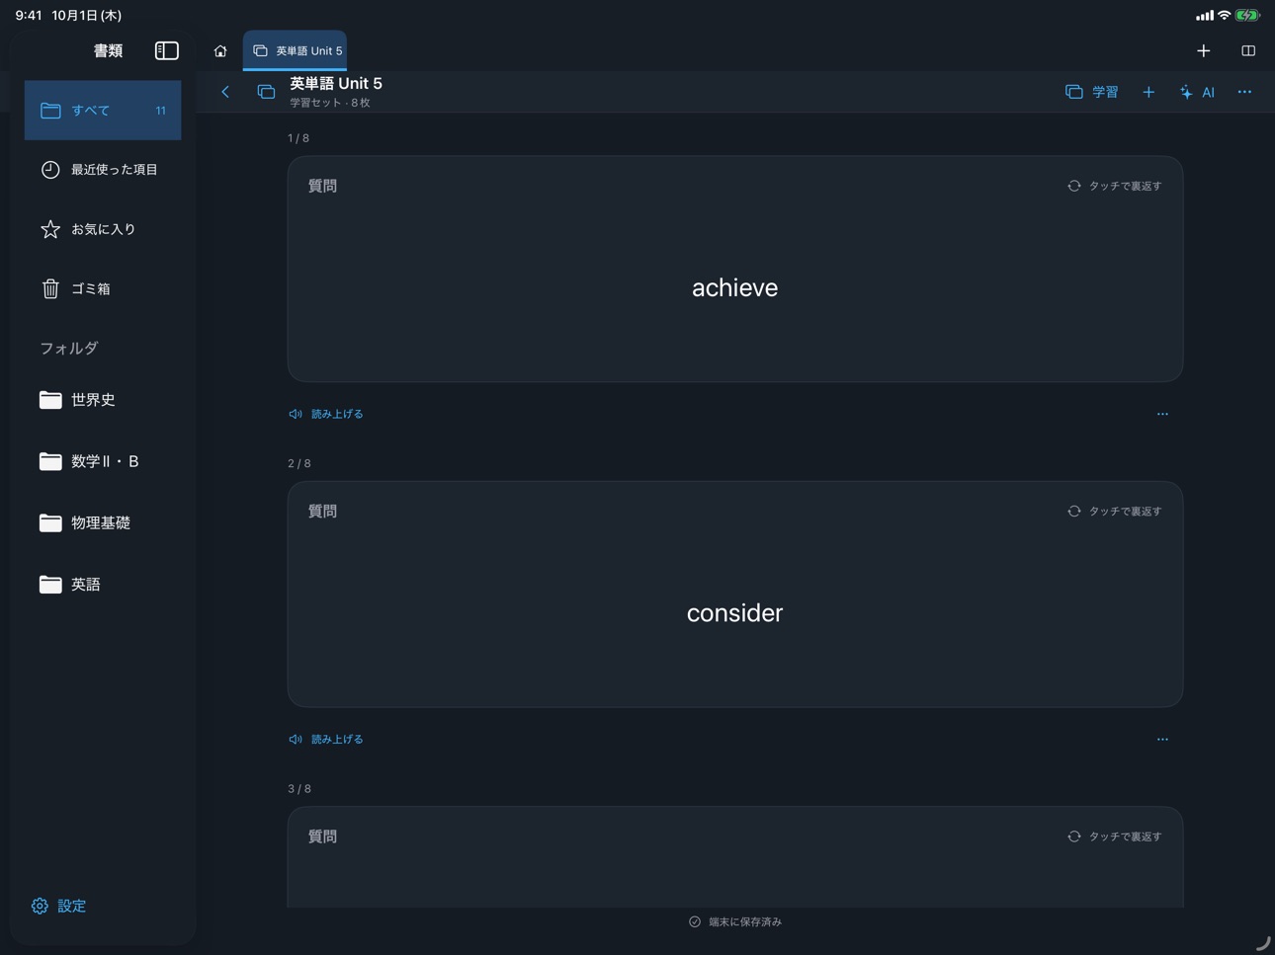The width and height of the screenshot is (1275, 955).
Task: Go to the home screen icon
Action: [220, 51]
